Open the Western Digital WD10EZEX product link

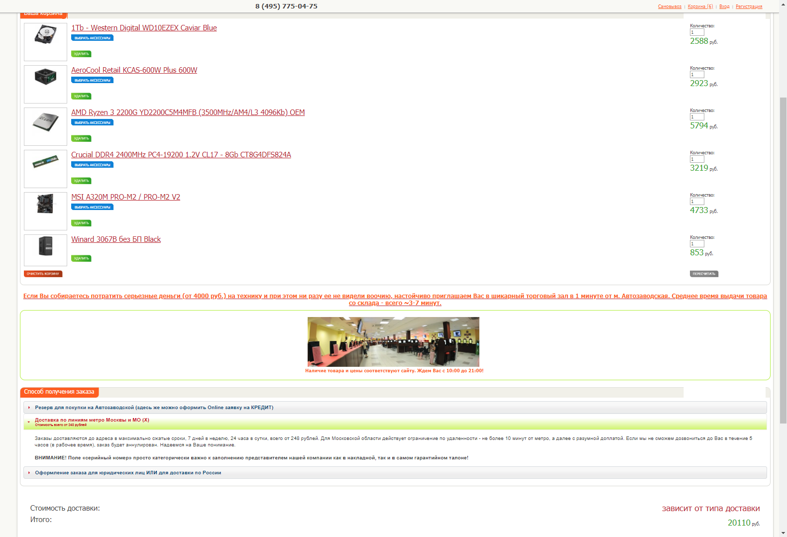coord(144,28)
